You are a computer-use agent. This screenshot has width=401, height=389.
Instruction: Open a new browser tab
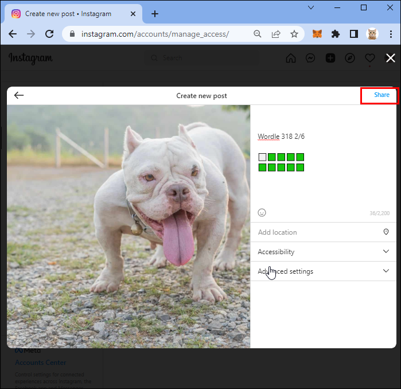click(x=155, y=14)
